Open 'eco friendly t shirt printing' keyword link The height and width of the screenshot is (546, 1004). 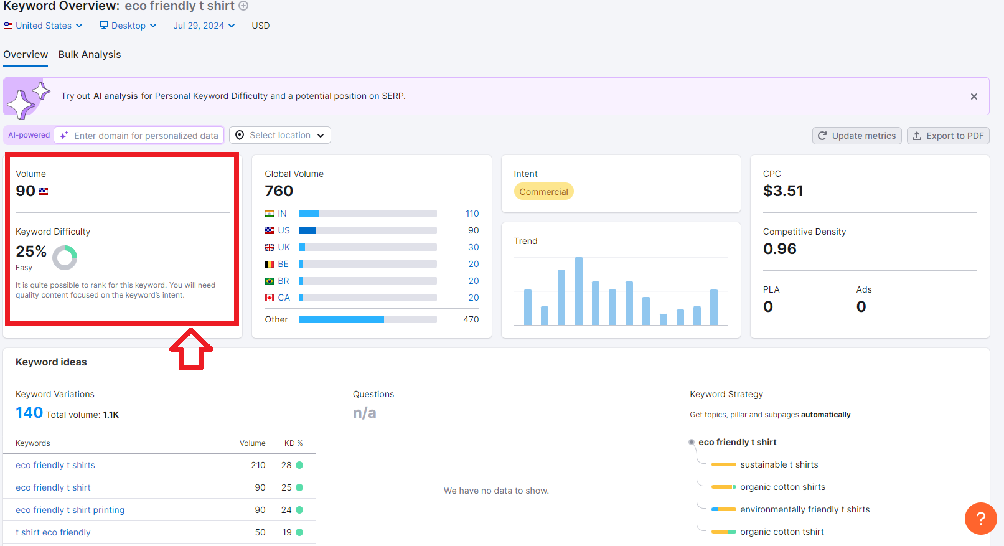point(70,510)
